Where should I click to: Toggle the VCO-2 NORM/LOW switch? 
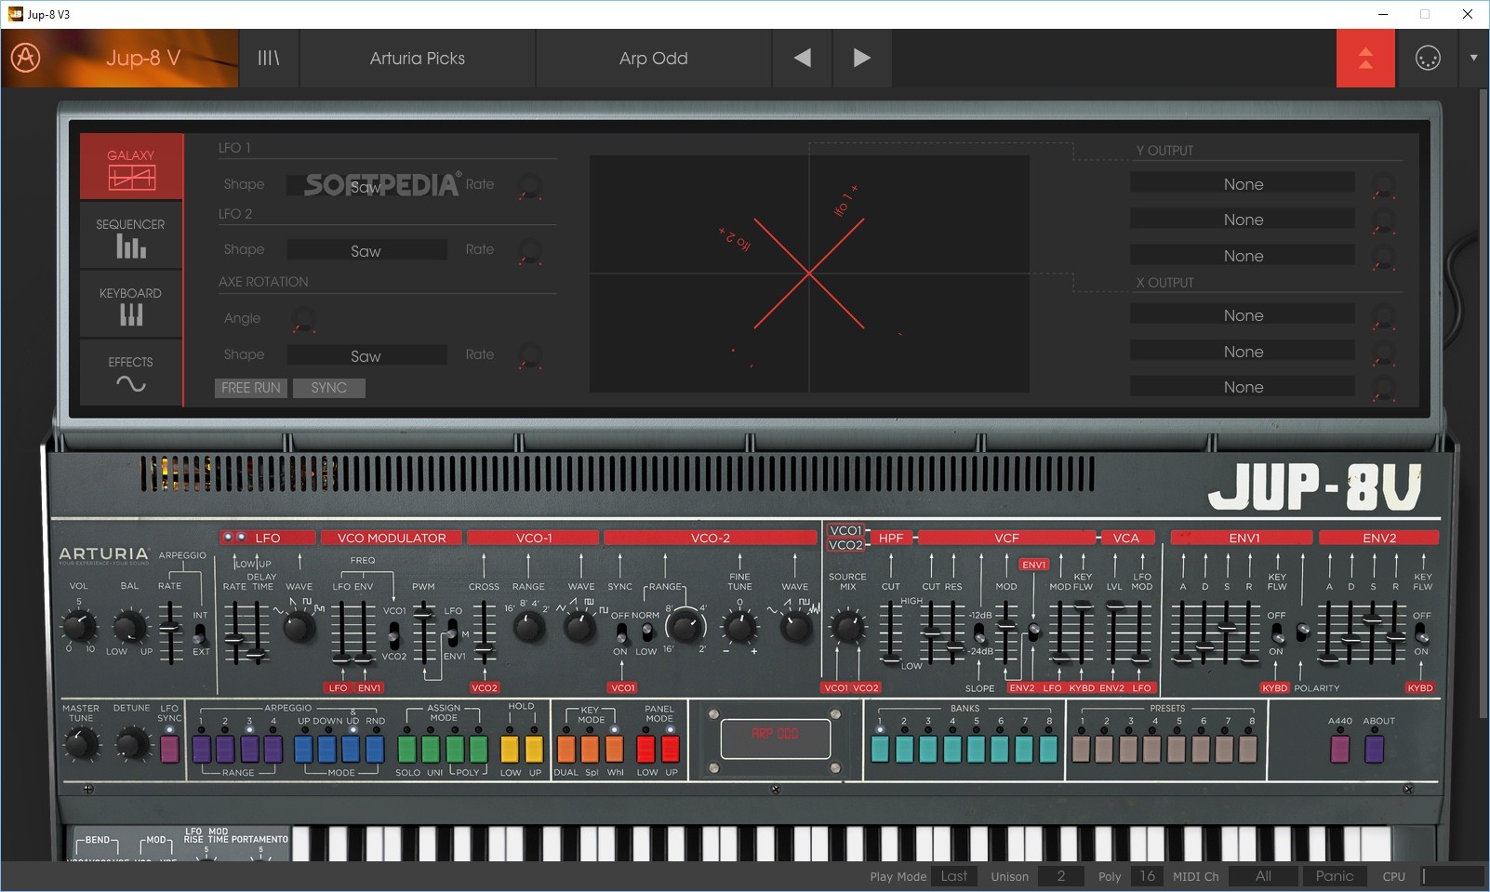(x=646, y=633)
